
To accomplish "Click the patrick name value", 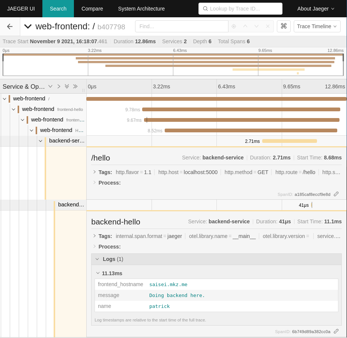I will (x=159, y=306).
